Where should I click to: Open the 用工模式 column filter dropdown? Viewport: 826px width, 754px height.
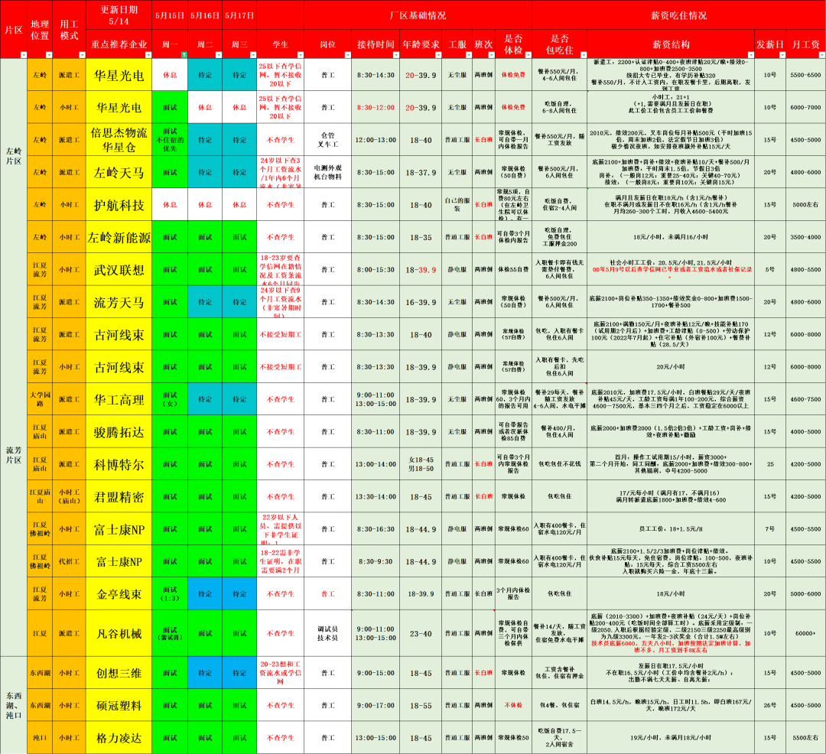[82, 55]
